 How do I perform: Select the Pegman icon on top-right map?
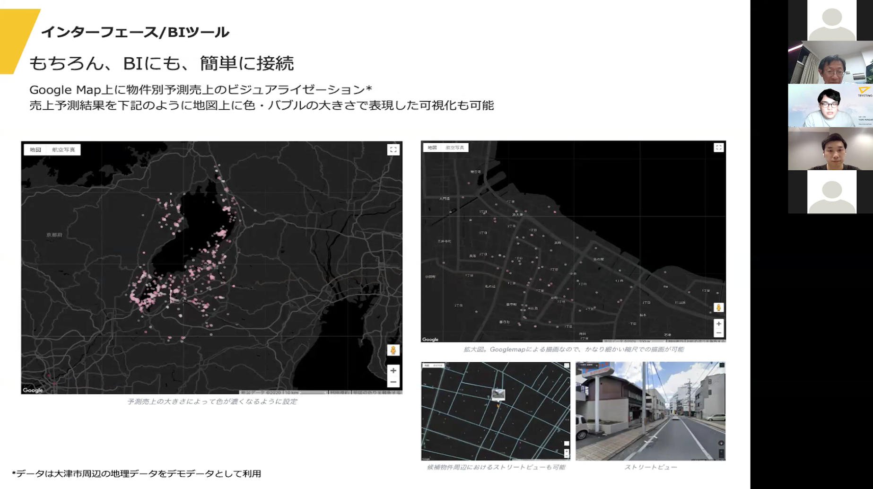pos(718,308)
